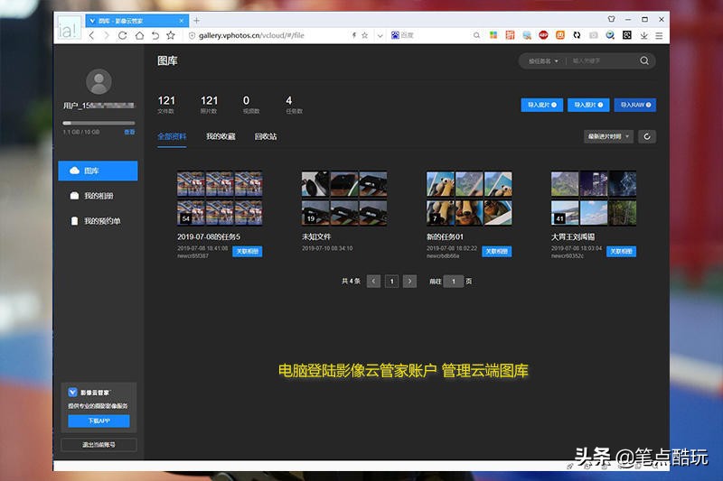
Task: Click the 下载APP button
Action: tap(99, 421)
